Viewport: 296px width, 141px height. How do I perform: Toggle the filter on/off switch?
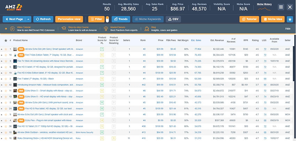click(x=107, y=19)
